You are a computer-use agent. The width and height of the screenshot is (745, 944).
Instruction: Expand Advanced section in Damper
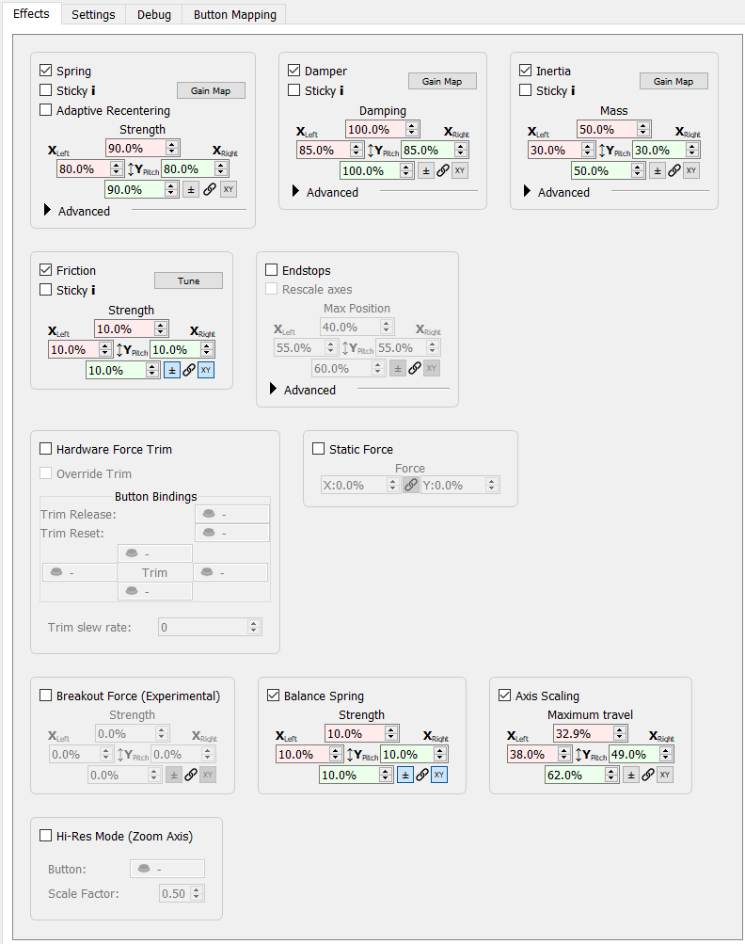tap(296, 192)
